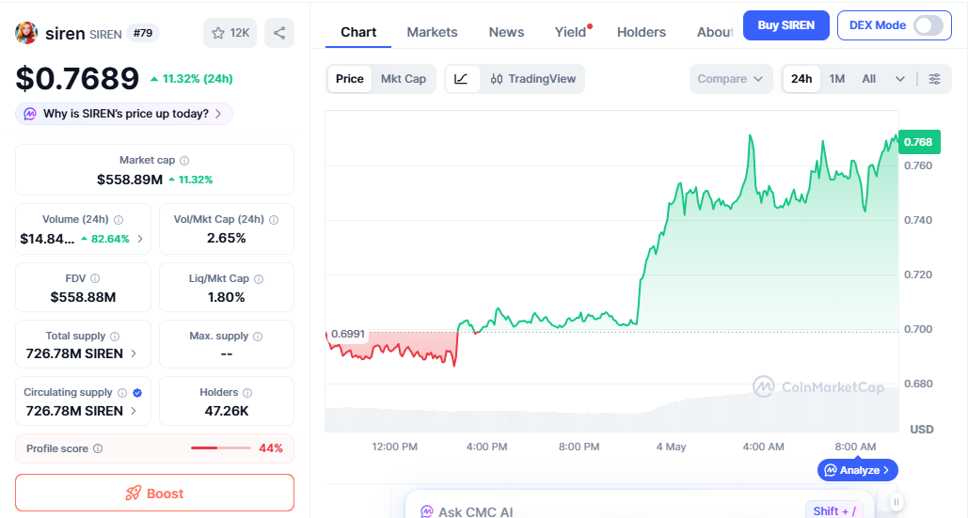Click info icon next to Volume (24h)

(x=119, y=220)
